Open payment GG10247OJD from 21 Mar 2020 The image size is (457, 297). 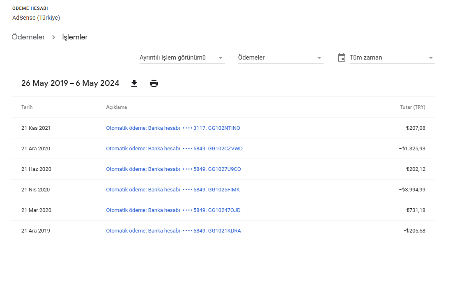coord(173,210)
